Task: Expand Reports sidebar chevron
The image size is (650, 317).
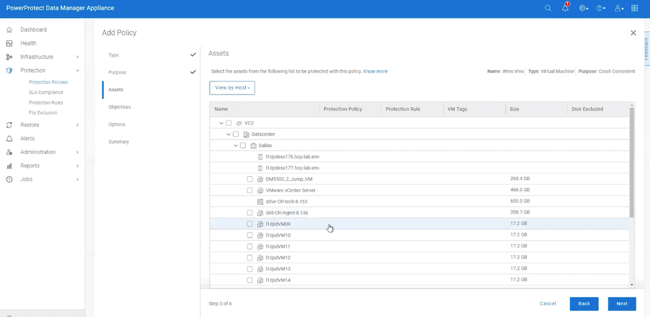Action: click(x=77, y=166)
